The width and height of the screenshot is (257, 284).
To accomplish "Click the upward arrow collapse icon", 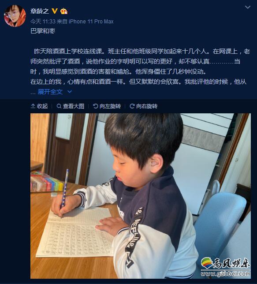I will tap(33, 106).
